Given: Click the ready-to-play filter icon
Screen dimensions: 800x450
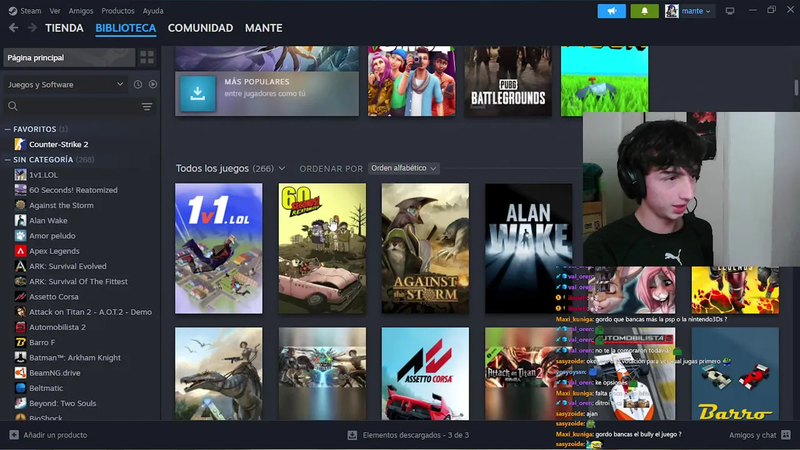Looking at the screenshot, I should 152,84.
